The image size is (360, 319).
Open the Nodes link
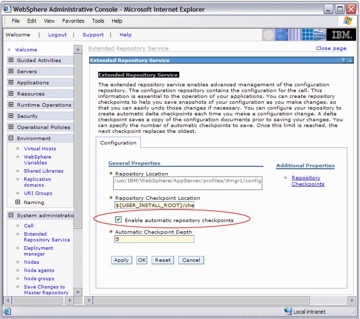click(x=32, y=262)
